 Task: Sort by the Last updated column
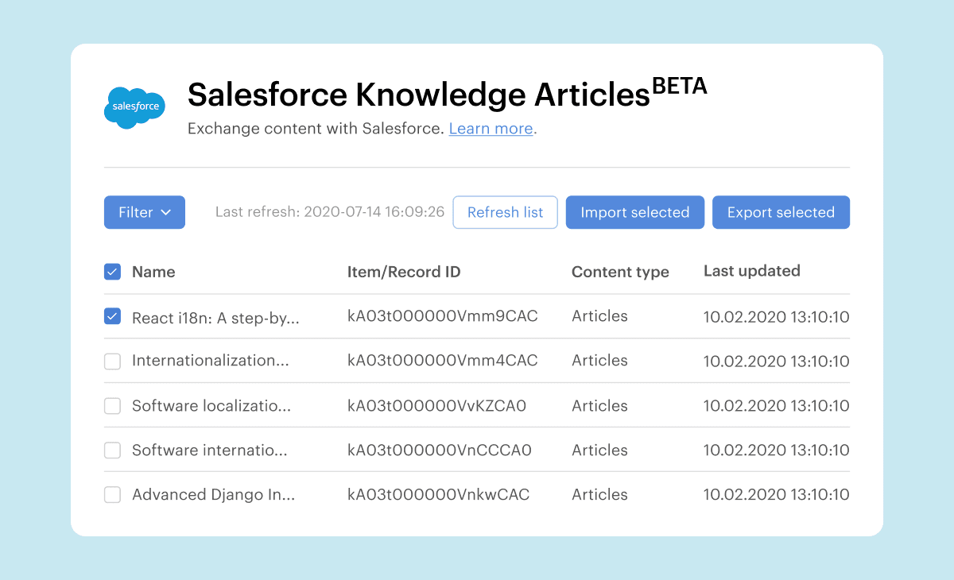751,271
